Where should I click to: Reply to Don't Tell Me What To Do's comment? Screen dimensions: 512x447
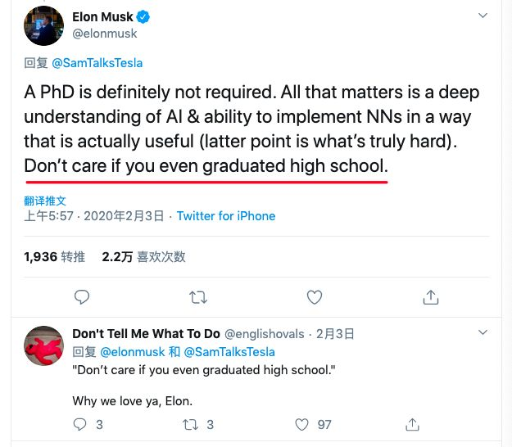point(80,424)
